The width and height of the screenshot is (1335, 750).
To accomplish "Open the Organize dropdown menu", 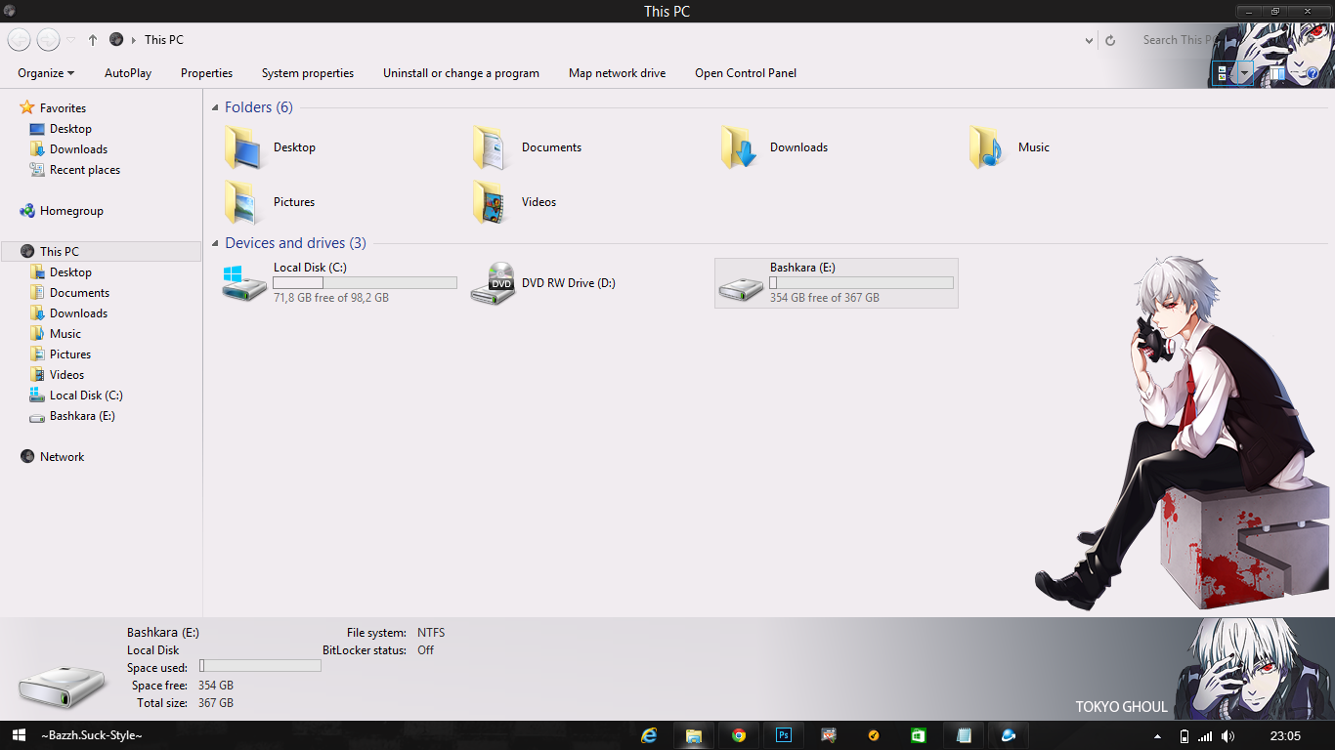I will point(46,73).
